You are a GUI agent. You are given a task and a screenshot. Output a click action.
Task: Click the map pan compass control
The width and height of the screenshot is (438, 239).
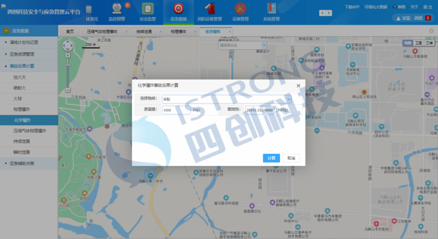click(x=68, y=45)
